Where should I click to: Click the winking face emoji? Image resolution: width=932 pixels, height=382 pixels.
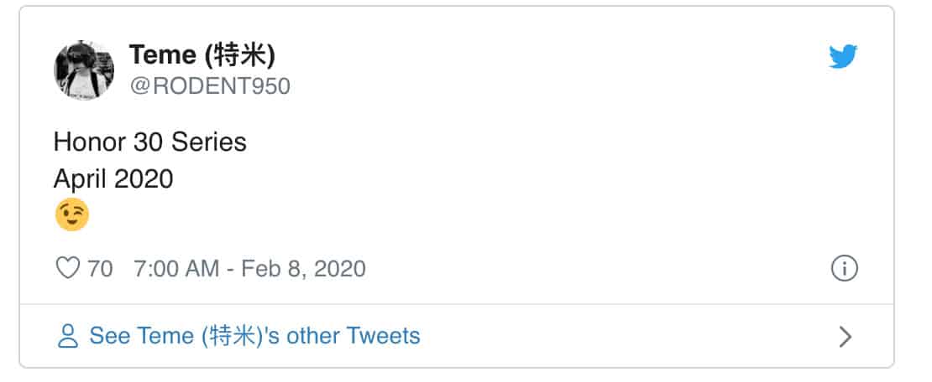point(71,215)
